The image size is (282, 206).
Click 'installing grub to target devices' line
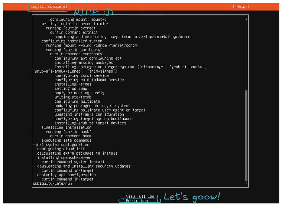tap(90, 123)
